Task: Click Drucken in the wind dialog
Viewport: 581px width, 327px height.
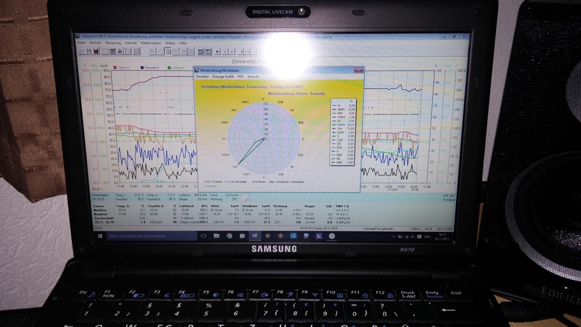Action: click(x=203, y=76)
